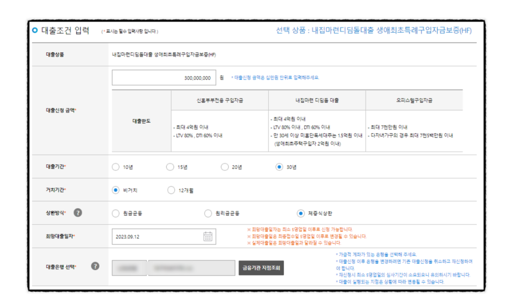Click the blurred bank branch field
Image resolution: width=512 pixels, height=306 pixels.
click(x=191, y=268)
